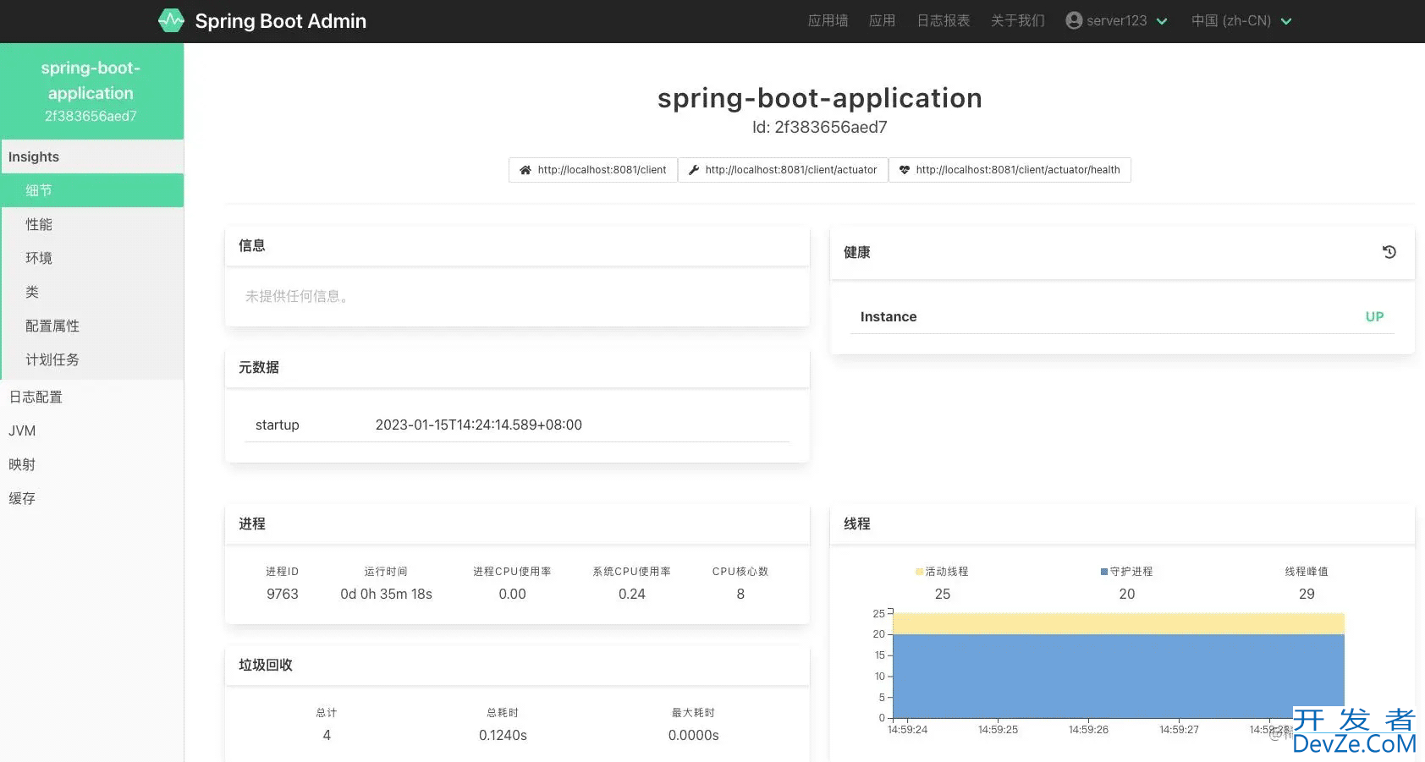Click the CPU核心数 value 8

740,594
